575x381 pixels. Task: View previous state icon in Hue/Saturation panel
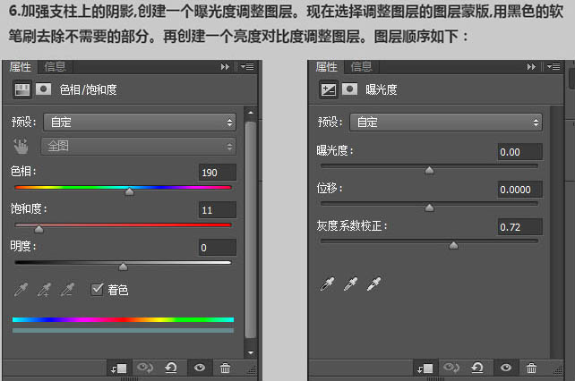pos(145,368)
